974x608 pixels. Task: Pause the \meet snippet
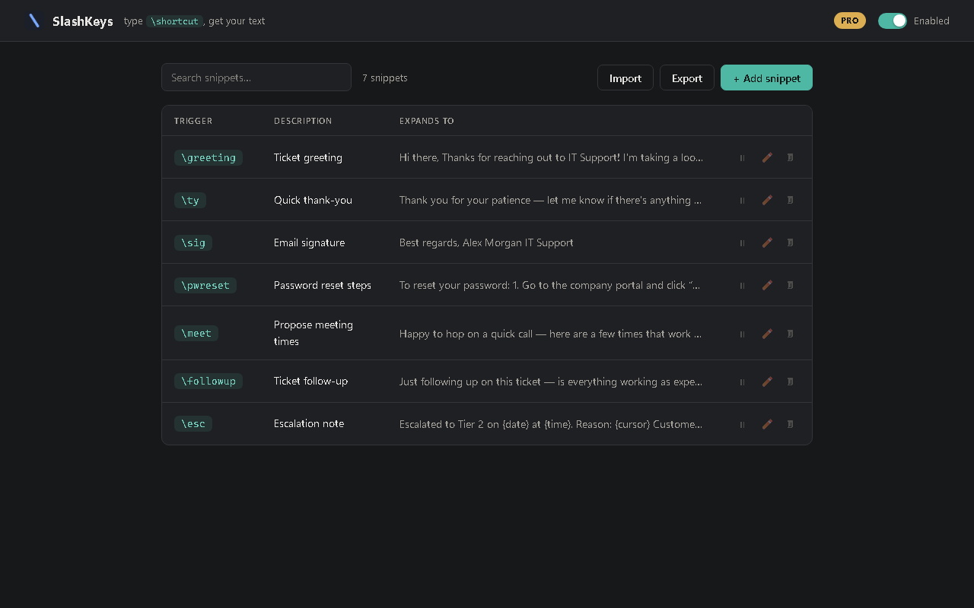coord(742,334)
